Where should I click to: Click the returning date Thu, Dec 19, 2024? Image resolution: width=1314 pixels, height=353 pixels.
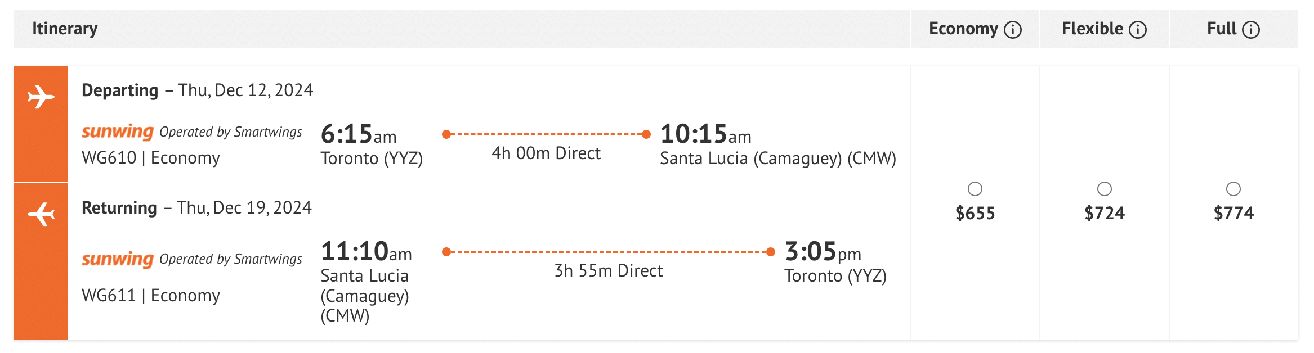click(x=244, y=208)
